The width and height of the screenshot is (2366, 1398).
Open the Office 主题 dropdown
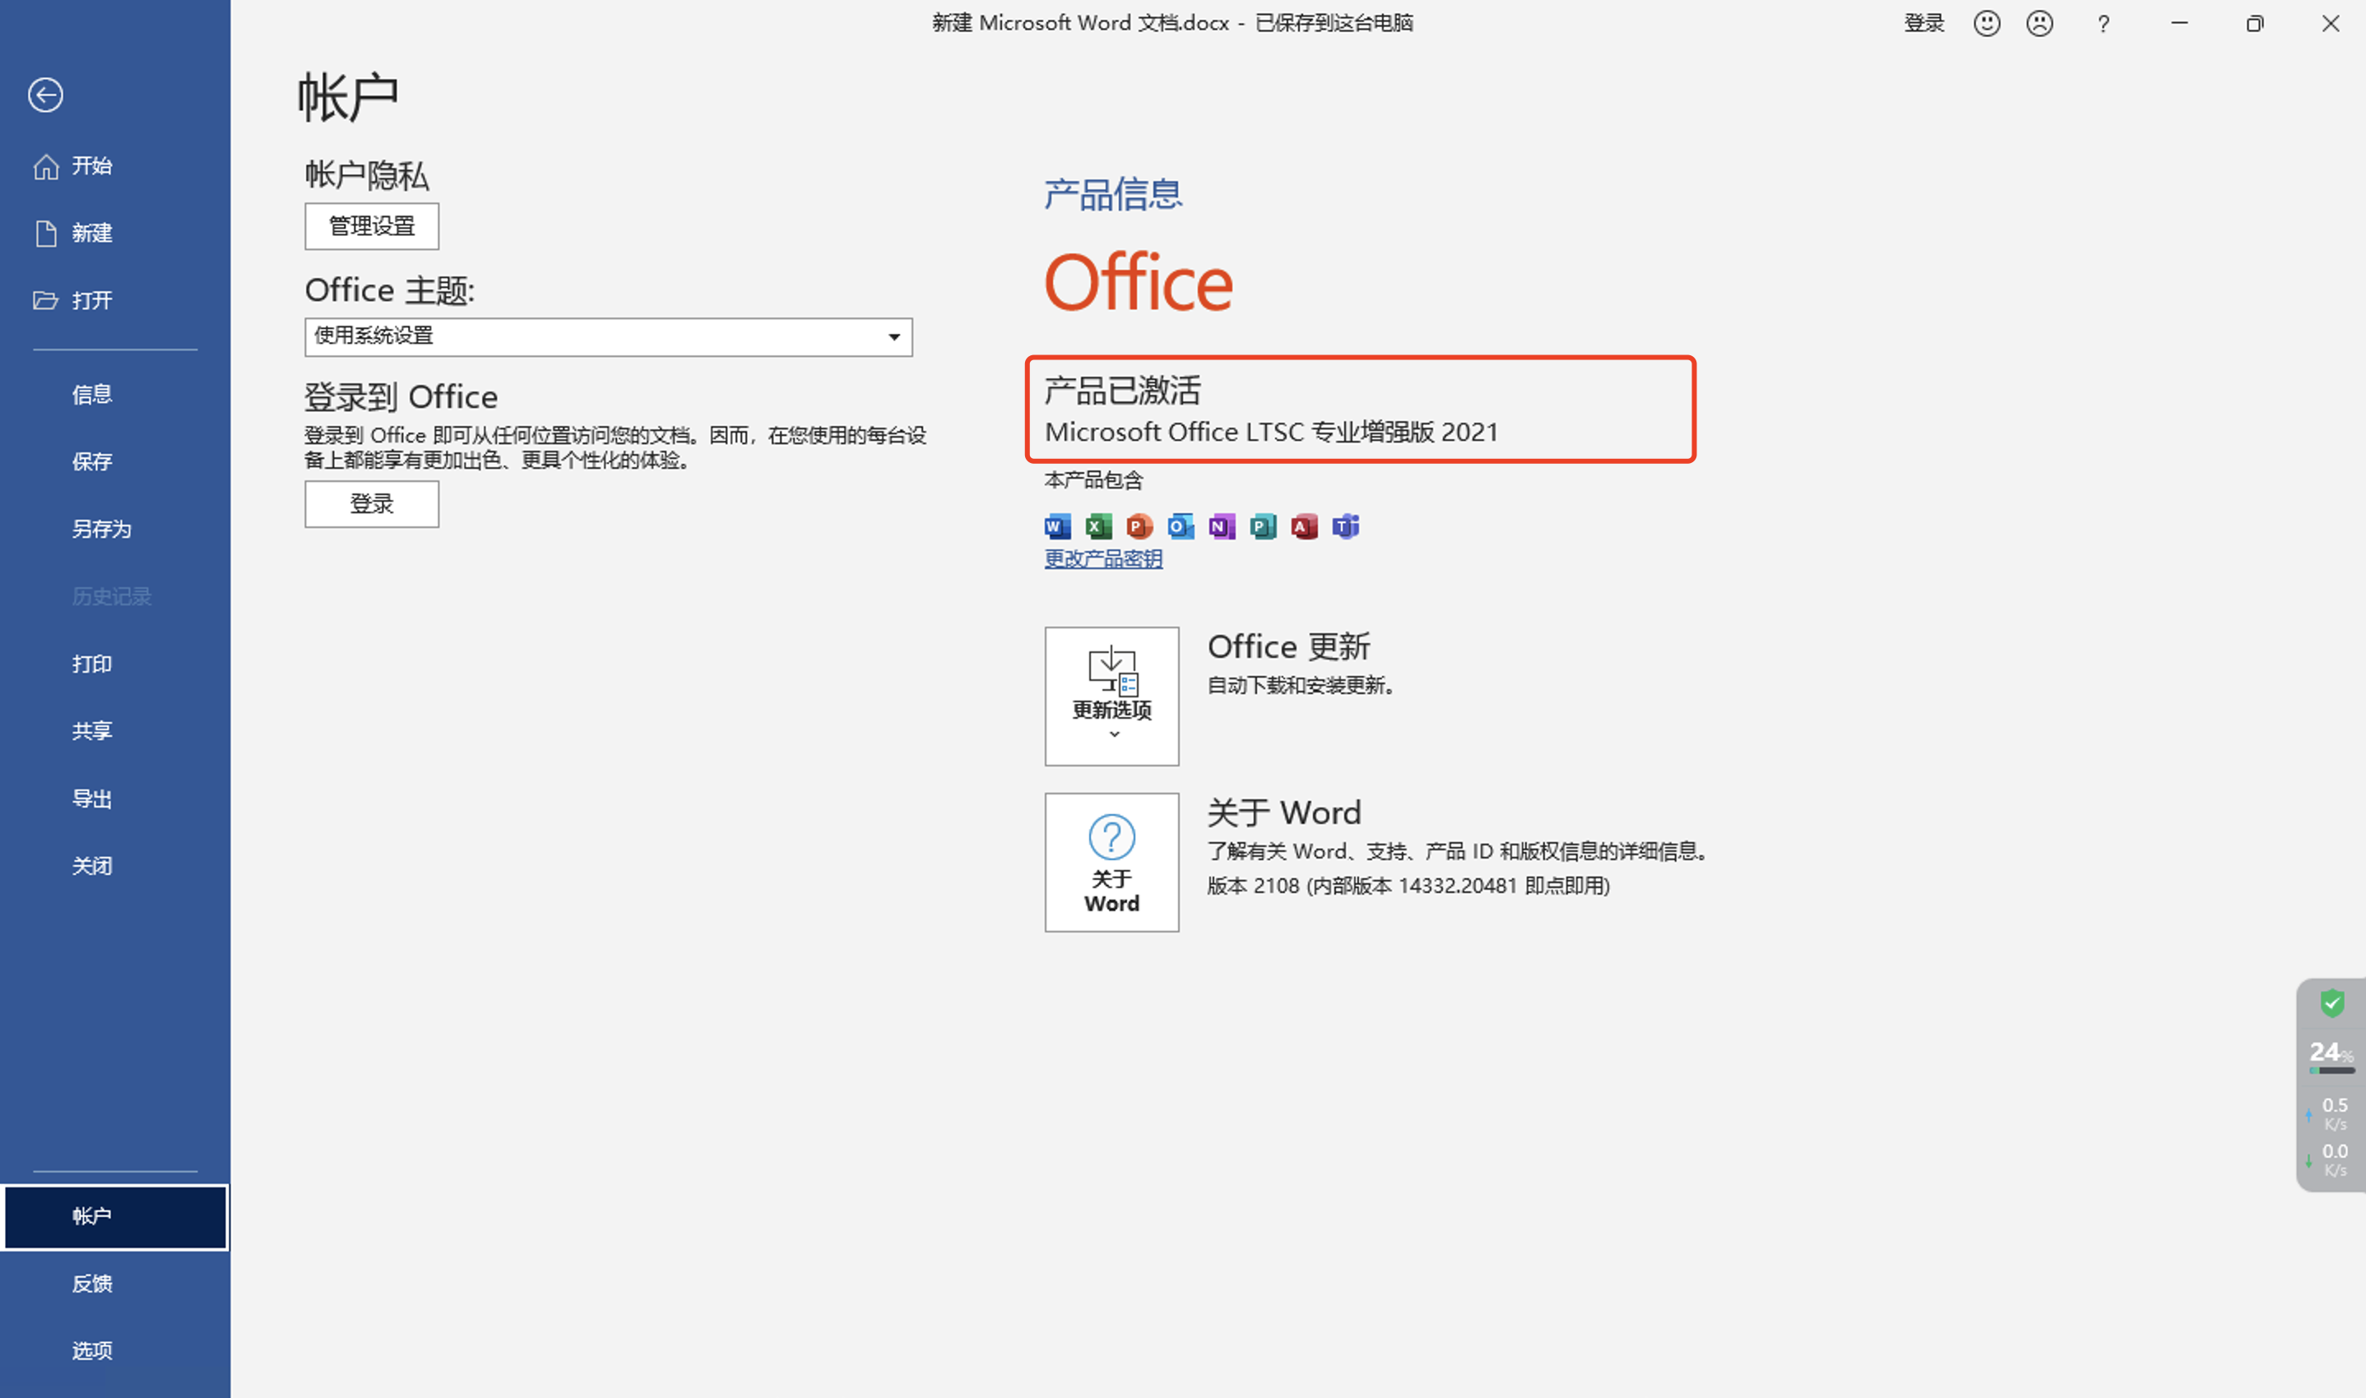(x=609, y=337)
